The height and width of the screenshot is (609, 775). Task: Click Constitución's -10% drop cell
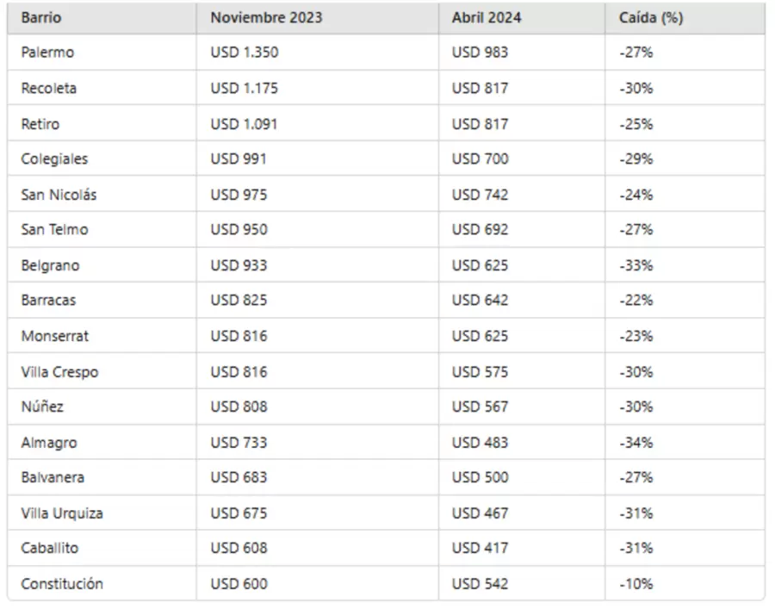[x=636, y=584]
